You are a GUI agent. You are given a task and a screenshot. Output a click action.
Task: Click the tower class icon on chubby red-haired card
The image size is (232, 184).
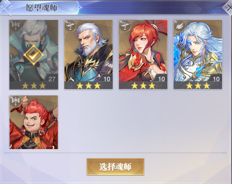[x=15, y=101]
